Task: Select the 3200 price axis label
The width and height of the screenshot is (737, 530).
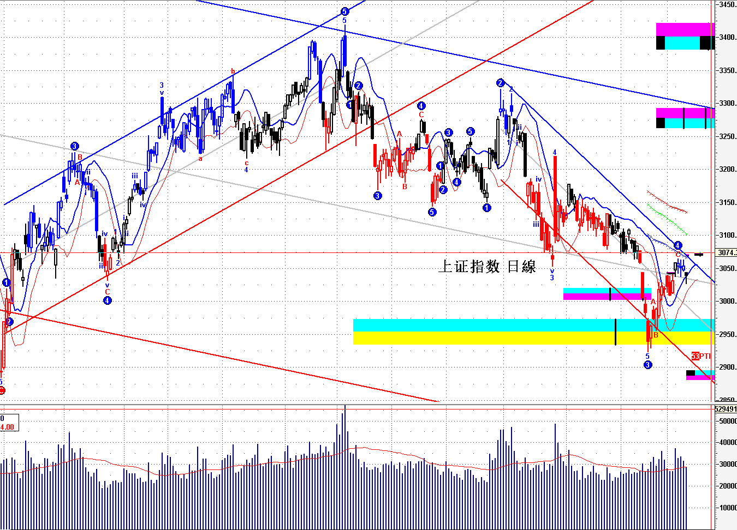Action: pyautogui.click(x=727, y=169)
